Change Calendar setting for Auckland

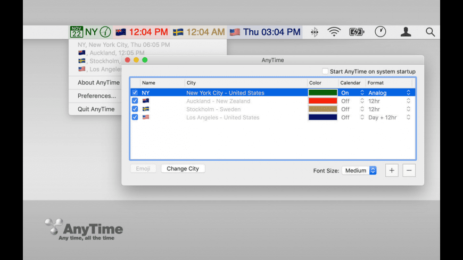tap(352, 101)
